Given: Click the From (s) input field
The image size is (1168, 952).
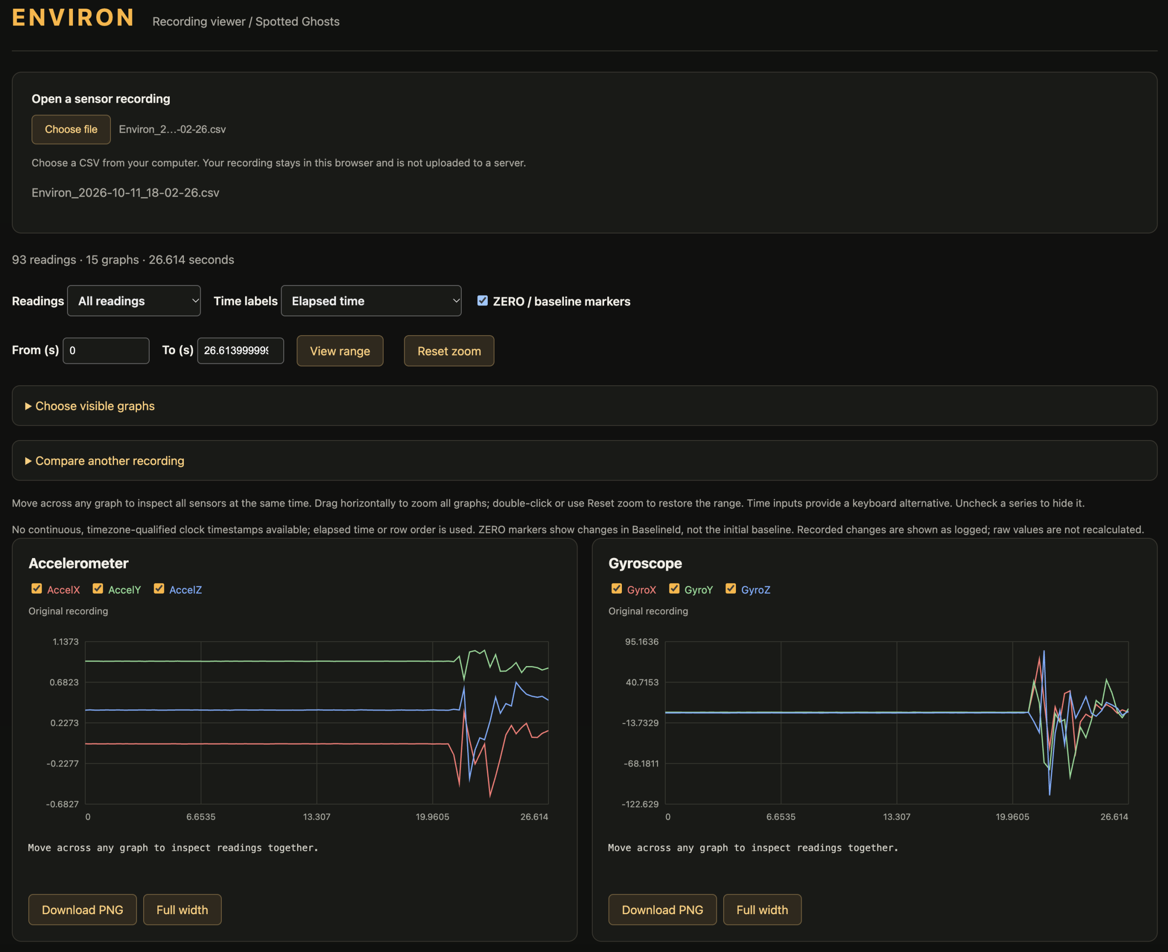Looking at the screenshot, I should click(x=106, y=351).
